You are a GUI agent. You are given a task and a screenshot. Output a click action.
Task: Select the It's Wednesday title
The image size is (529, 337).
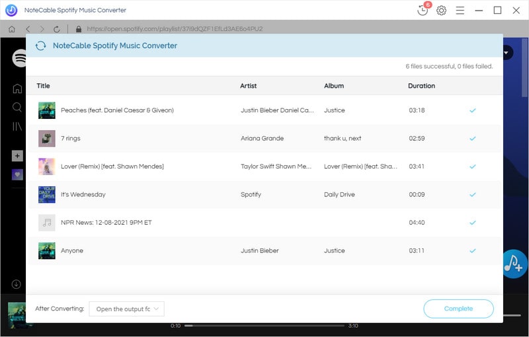point(83,194)
